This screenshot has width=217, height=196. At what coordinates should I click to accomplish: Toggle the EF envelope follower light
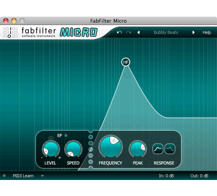click(x=66, y=135)
